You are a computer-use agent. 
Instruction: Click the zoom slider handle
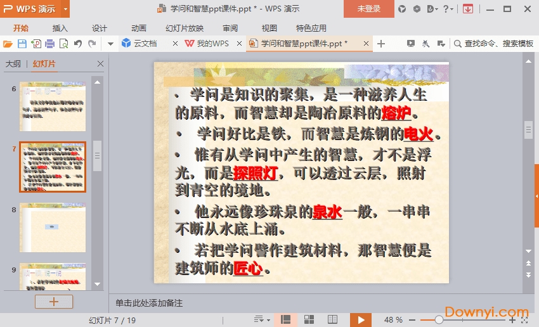439,320
